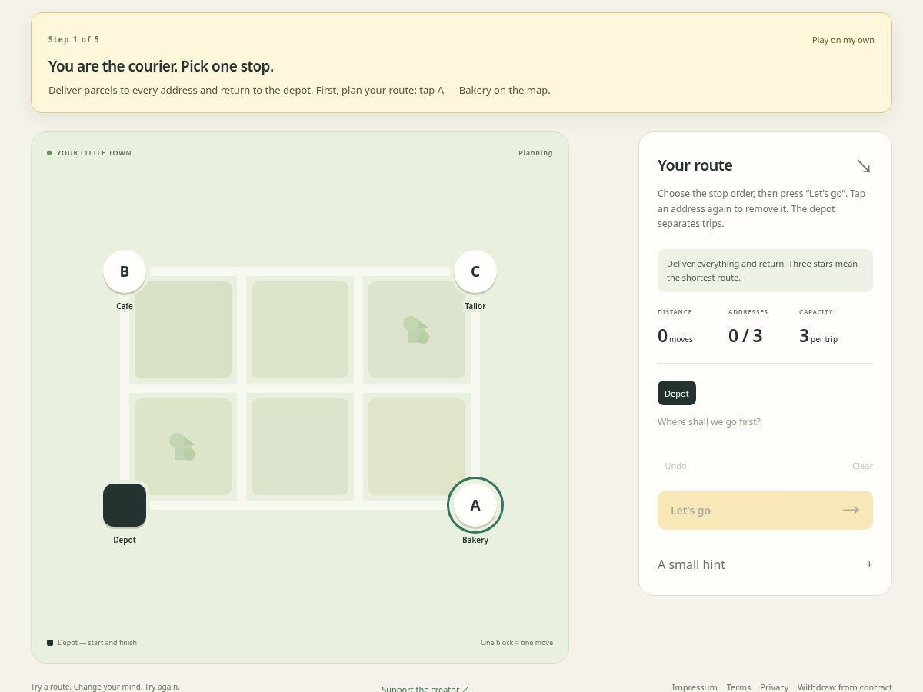Open 'Withdraw from contract' link

point(845,687)
